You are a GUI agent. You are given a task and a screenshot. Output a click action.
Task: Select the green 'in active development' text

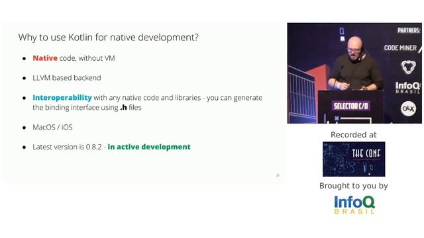click(149, 147)
